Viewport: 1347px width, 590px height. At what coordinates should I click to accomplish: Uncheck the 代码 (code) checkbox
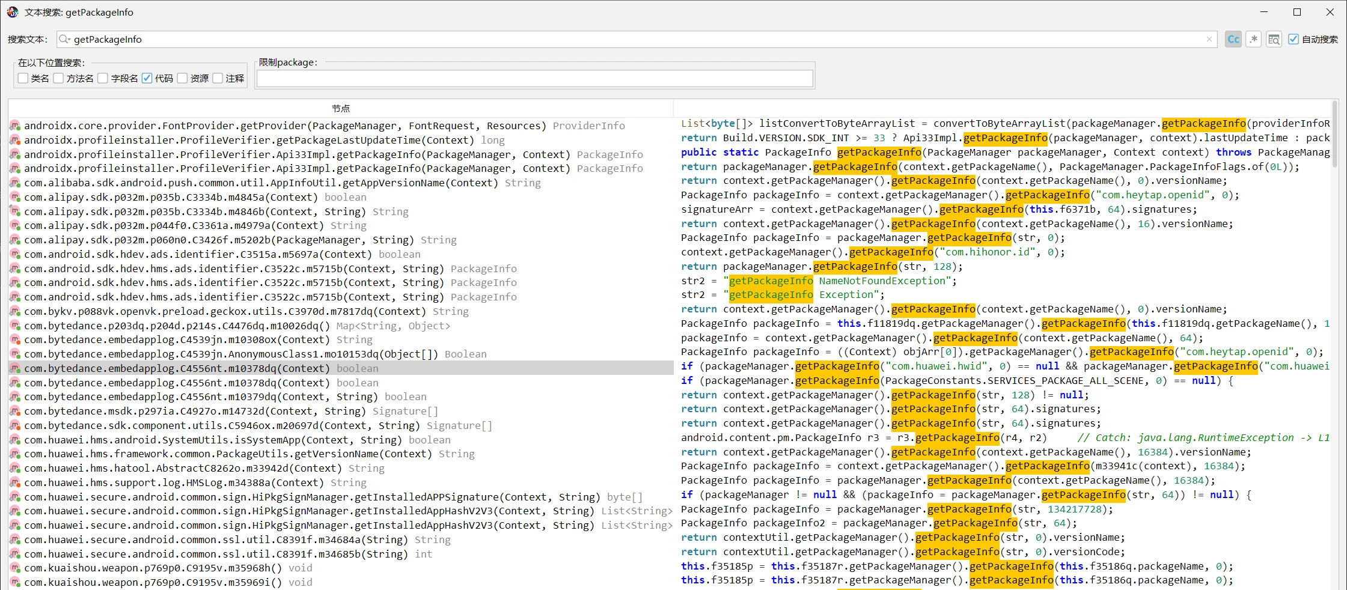[147, 78]
